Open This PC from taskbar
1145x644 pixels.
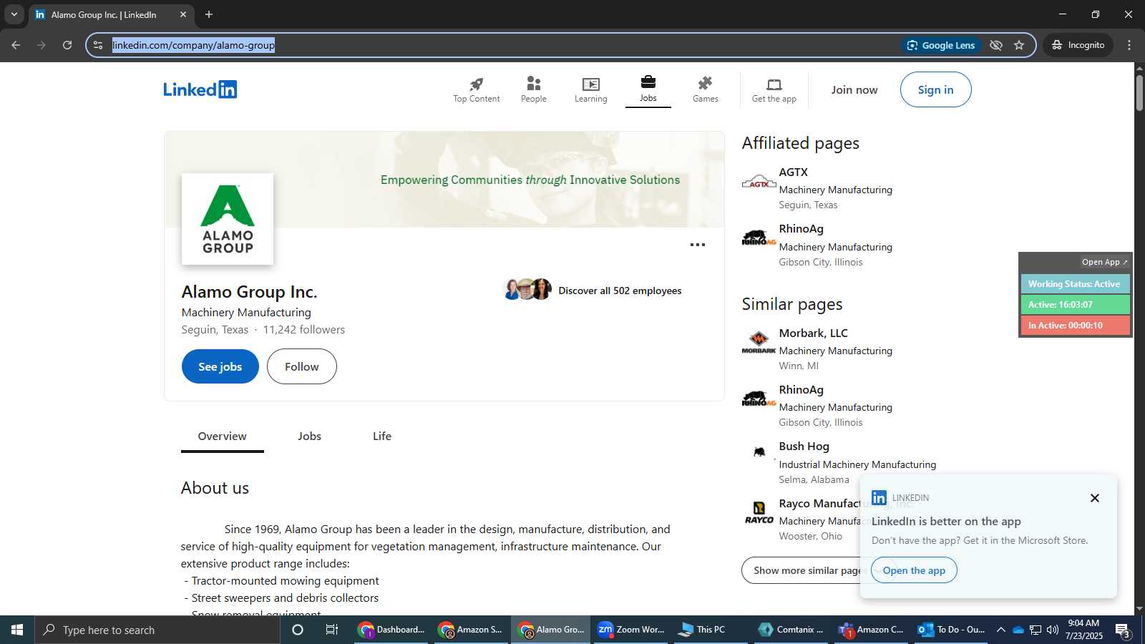point(710,630)
